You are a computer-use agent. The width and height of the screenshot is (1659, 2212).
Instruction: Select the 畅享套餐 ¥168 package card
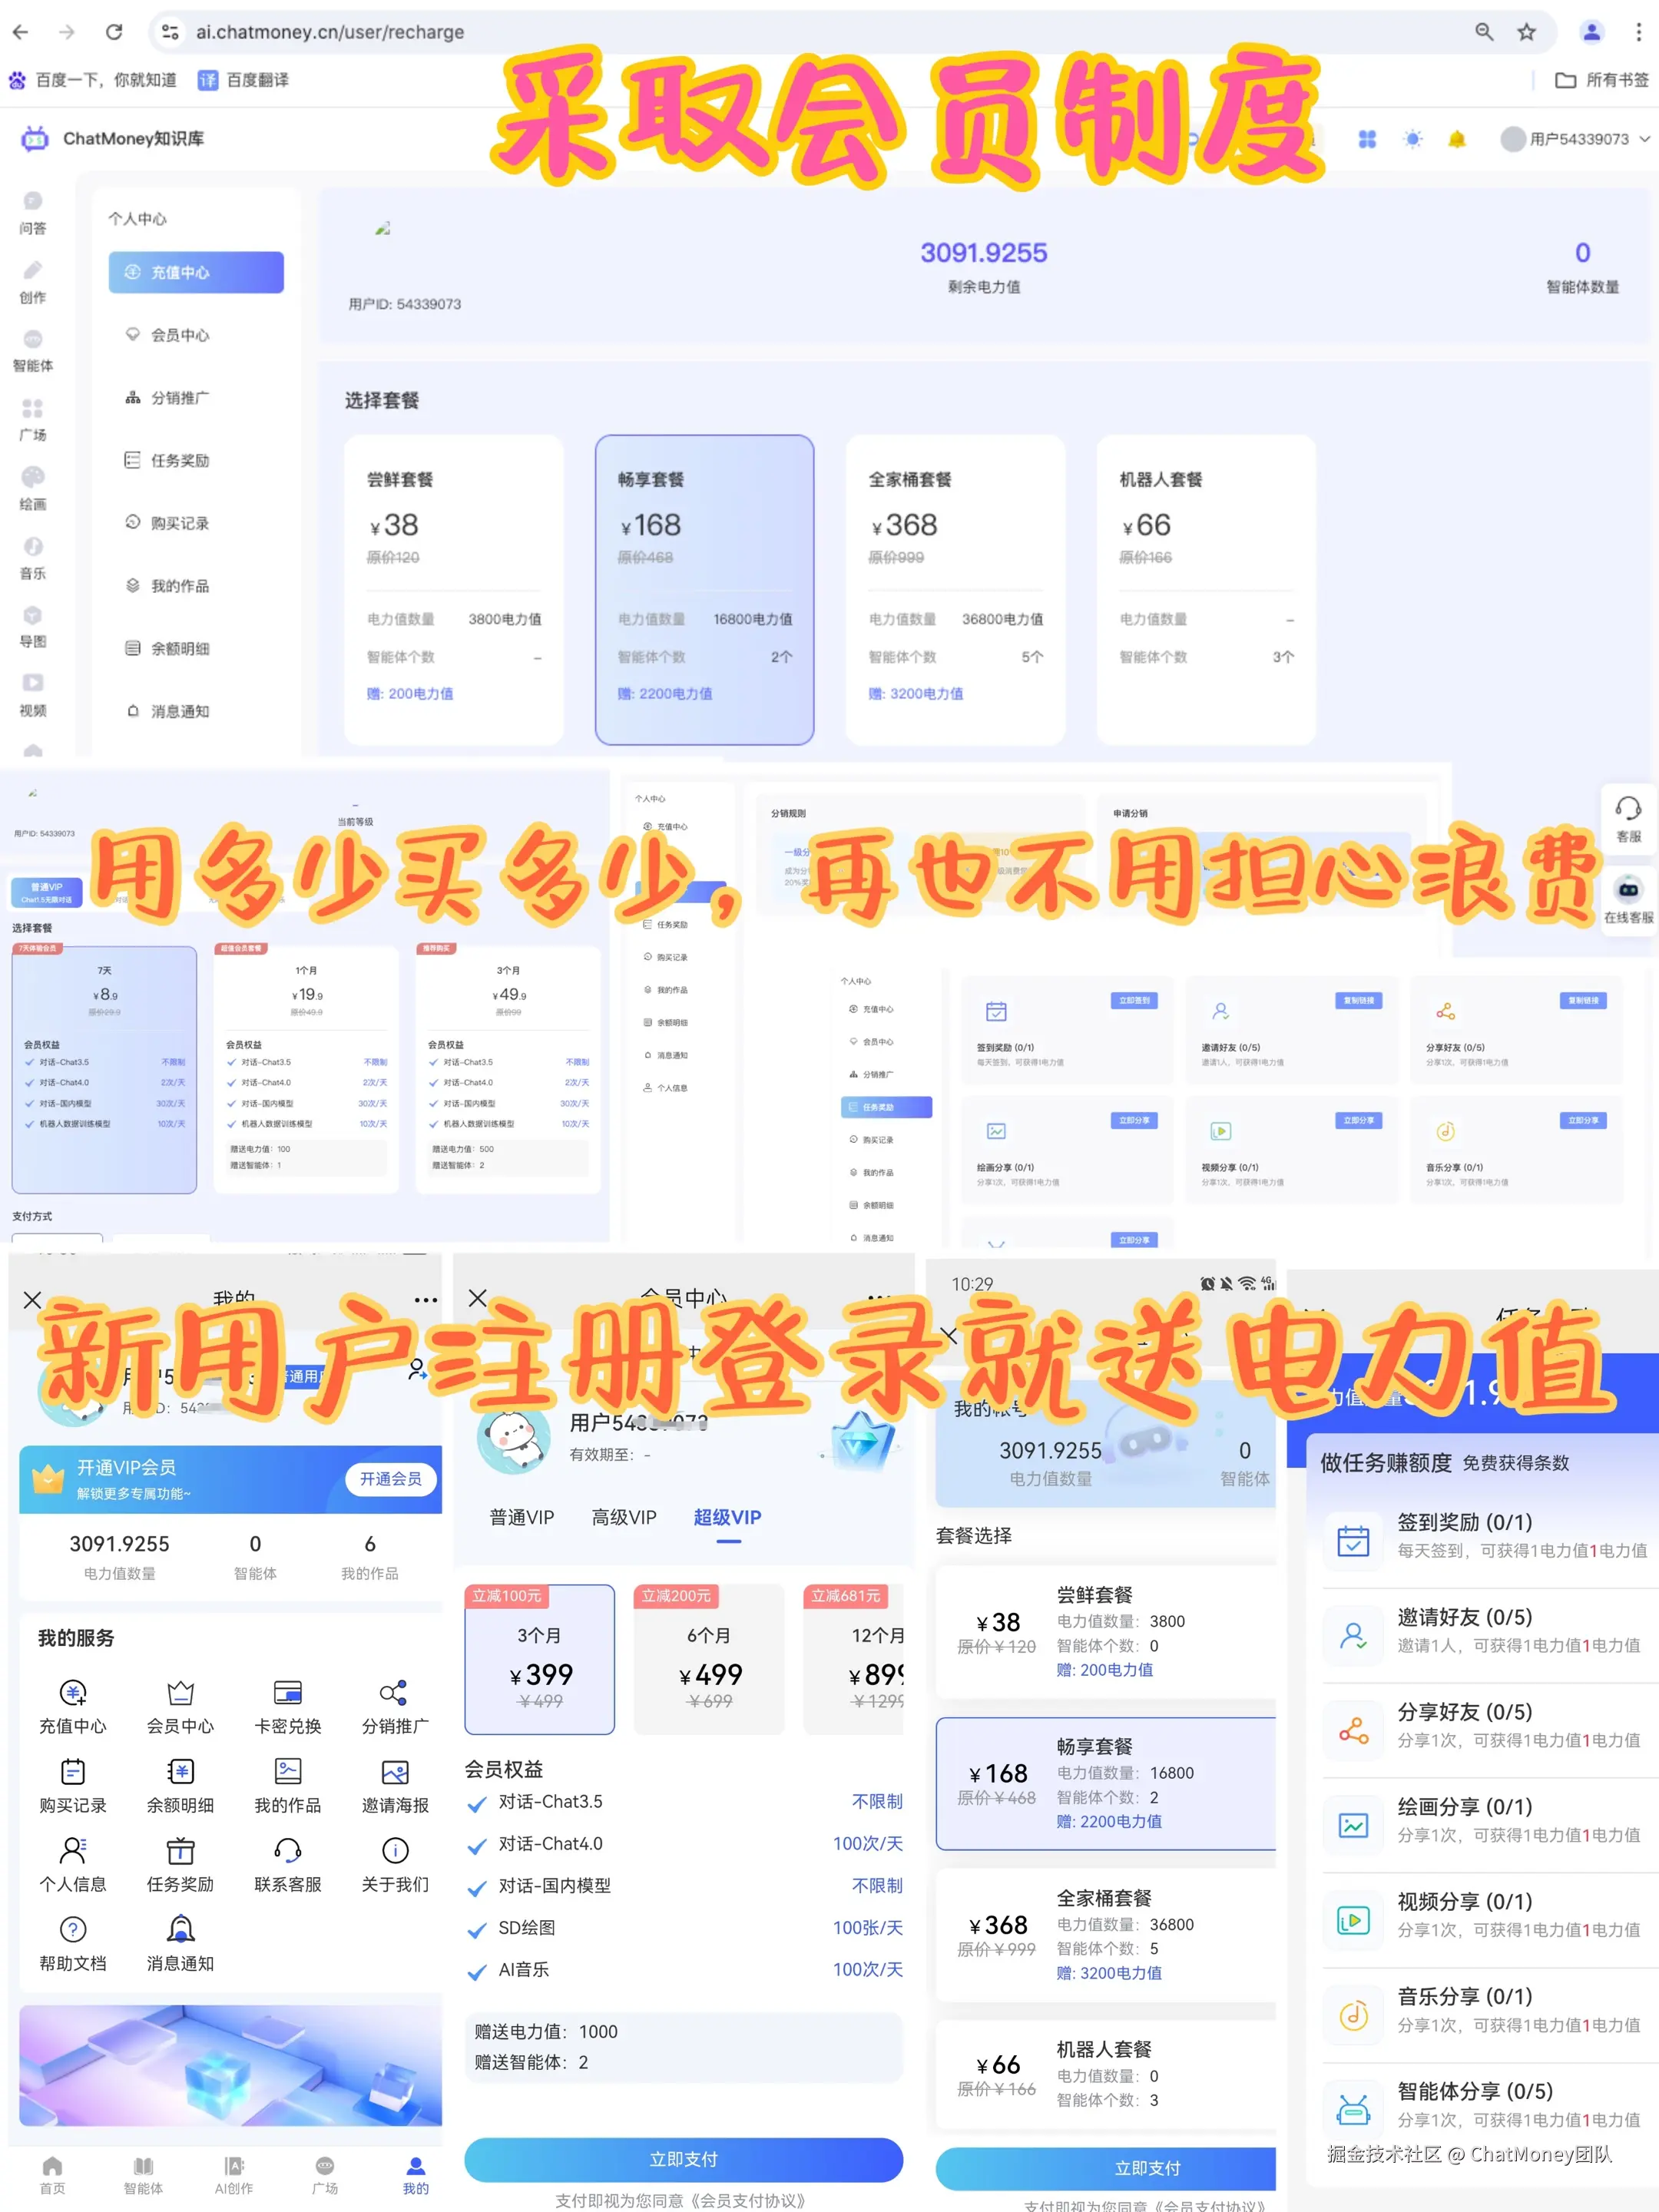pyautogui.click(x=704, y=589)
